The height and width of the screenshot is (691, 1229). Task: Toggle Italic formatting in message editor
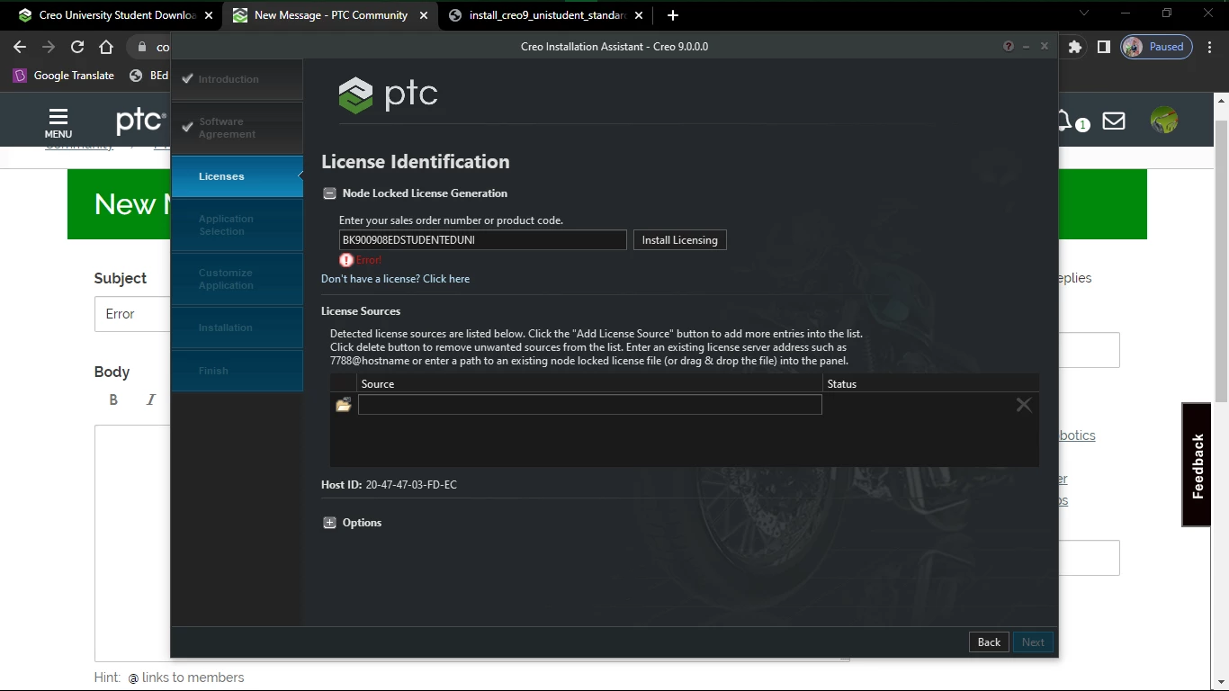150,399
